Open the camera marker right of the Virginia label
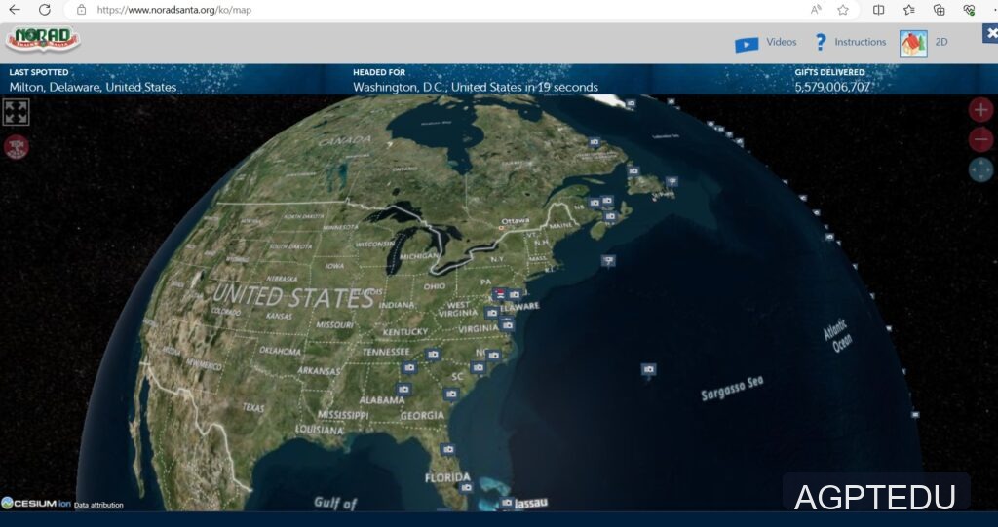 (x=507, y=325)
